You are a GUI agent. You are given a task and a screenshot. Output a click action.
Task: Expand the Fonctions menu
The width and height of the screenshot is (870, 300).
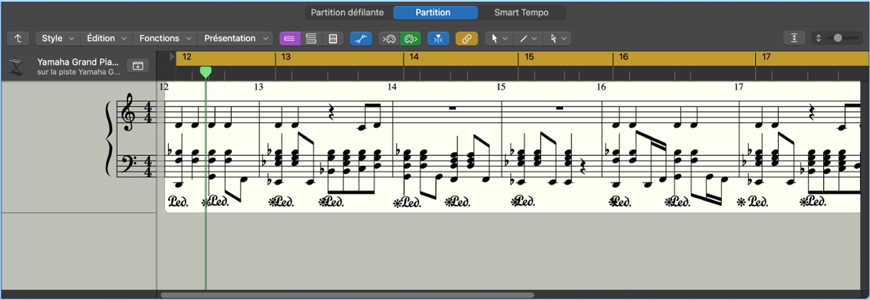[165, 39]
